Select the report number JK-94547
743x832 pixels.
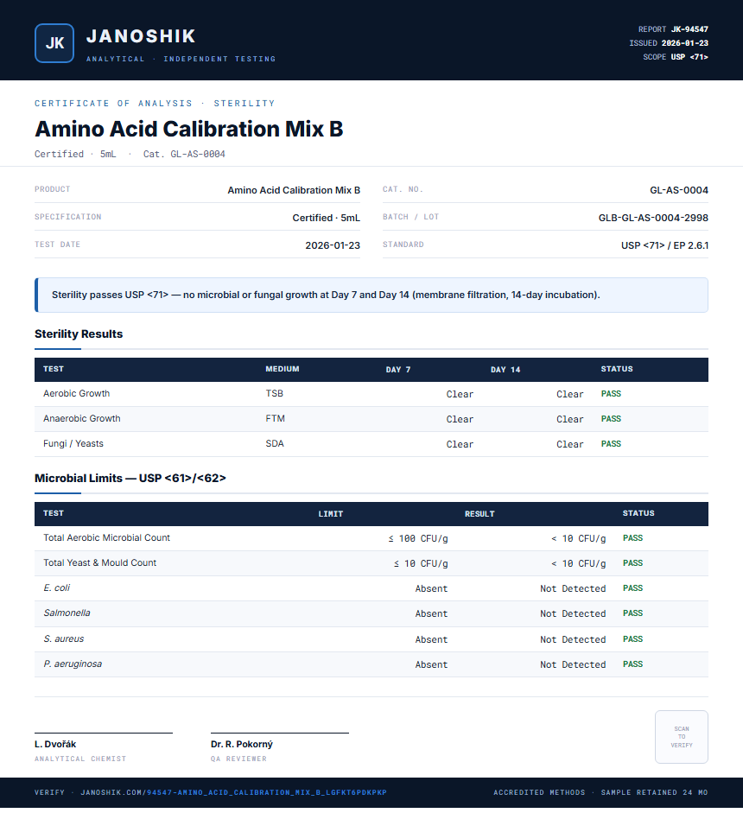689,29
